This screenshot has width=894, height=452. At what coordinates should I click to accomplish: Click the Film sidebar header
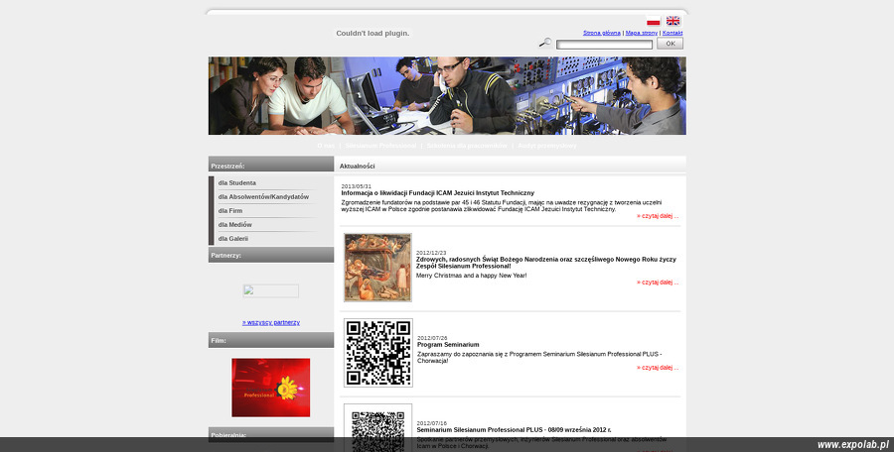pyautogui.click(x=271, y=340)
